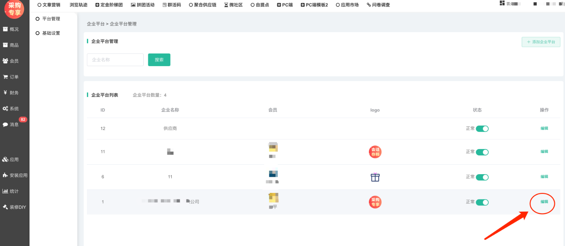565x246 pixels.
Task: Open 统计 statistics chart section
Action: [11, 191]
